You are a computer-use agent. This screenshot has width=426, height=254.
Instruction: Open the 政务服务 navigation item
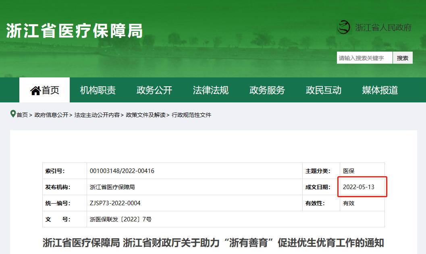(x=267, y=90)
